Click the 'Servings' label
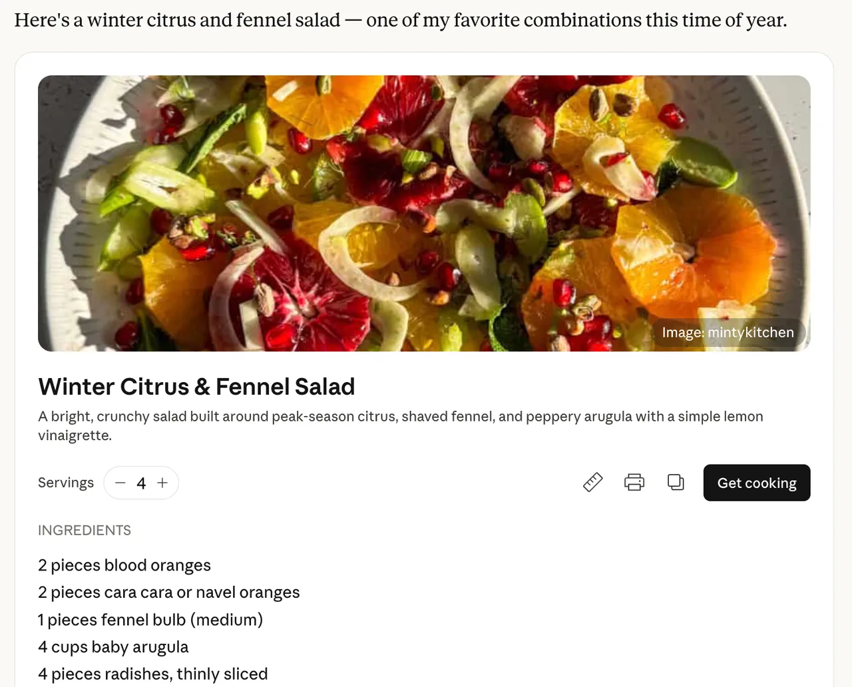Image resolution: width=852 pixels, height=687 pixels. (66, 483)
